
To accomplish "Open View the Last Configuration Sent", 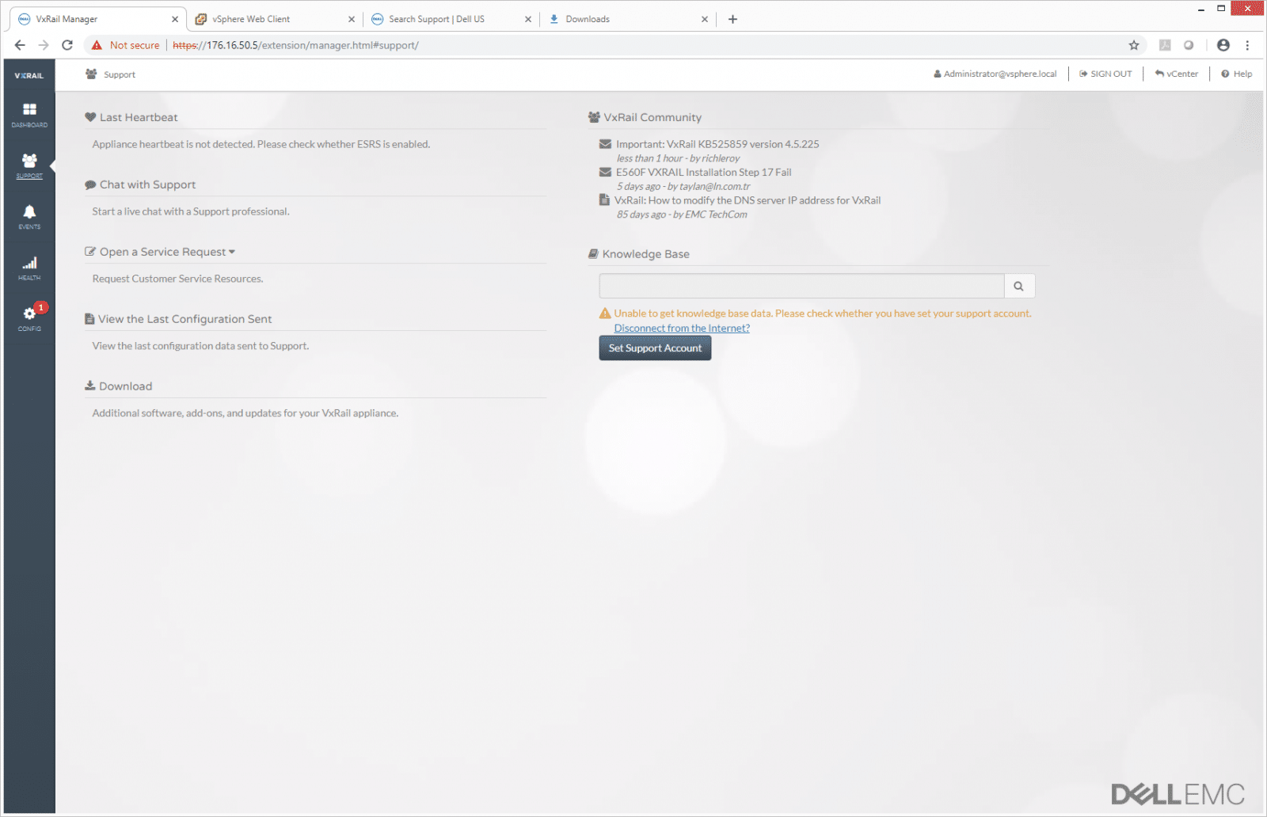I will 178,319.
